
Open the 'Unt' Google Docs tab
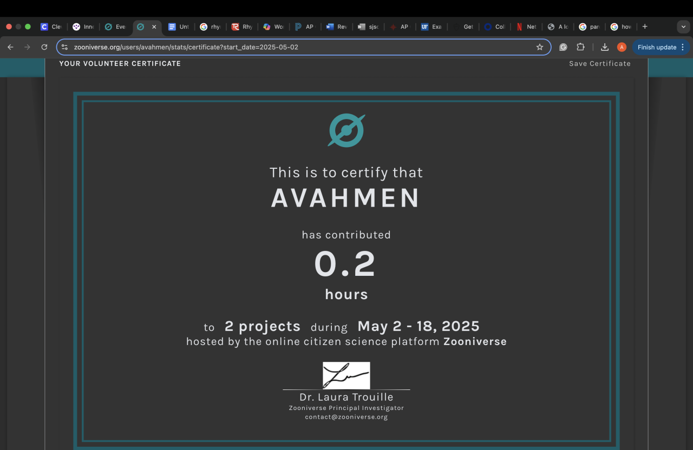pos(179,27)
